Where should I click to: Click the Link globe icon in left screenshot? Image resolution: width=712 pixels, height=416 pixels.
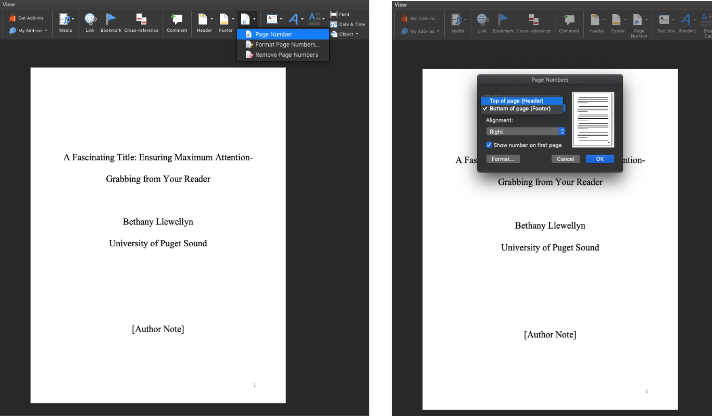tap(90, 19)
